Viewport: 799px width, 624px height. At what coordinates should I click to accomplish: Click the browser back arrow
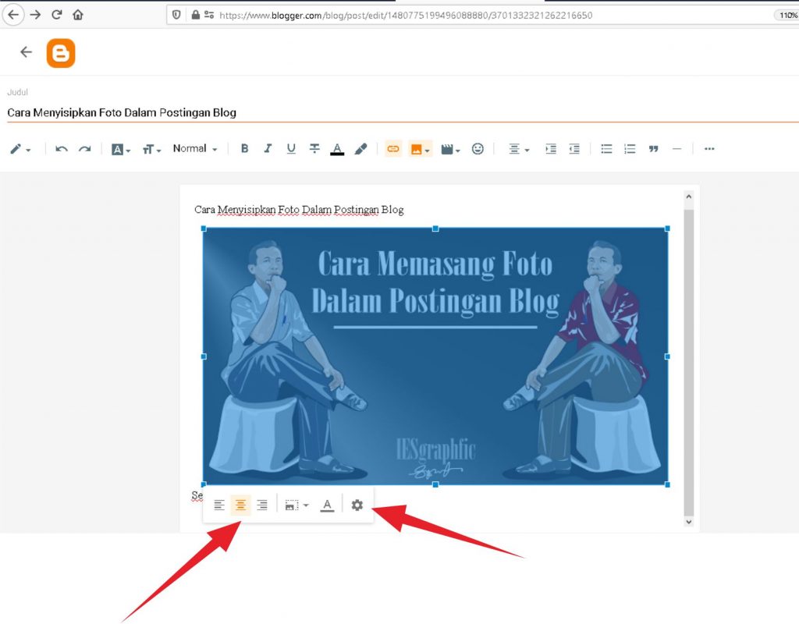coord(13,15)
